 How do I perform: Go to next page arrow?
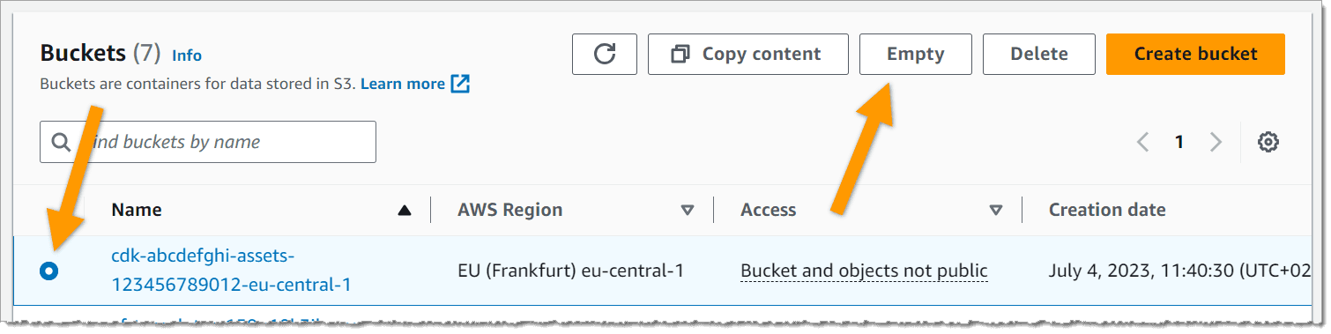(1216, 142)
